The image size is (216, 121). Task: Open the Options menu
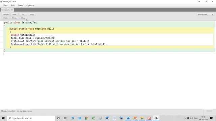30,5
